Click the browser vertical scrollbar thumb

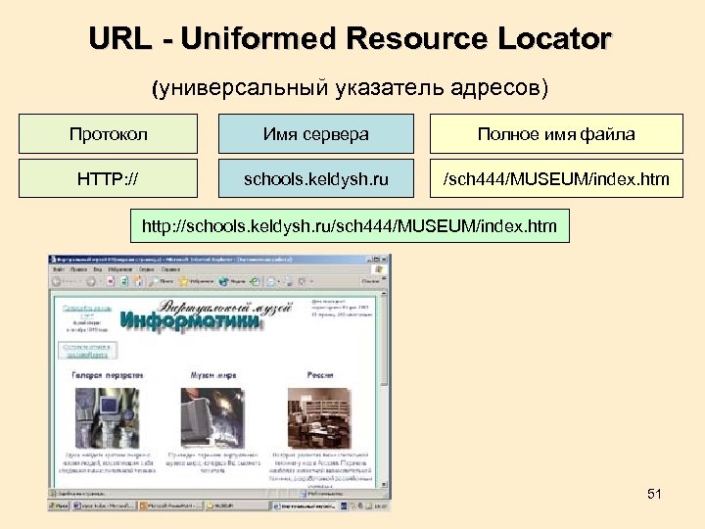[x=384, y=342]
